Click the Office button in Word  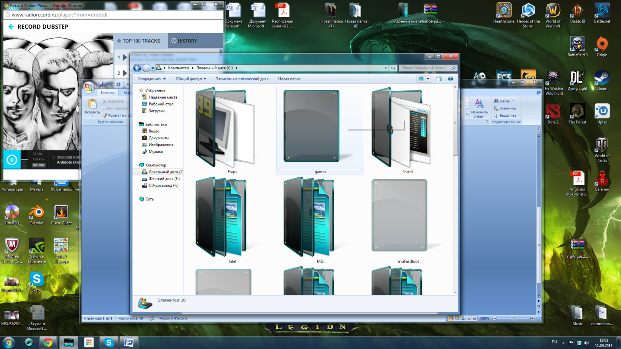[89, 87]
